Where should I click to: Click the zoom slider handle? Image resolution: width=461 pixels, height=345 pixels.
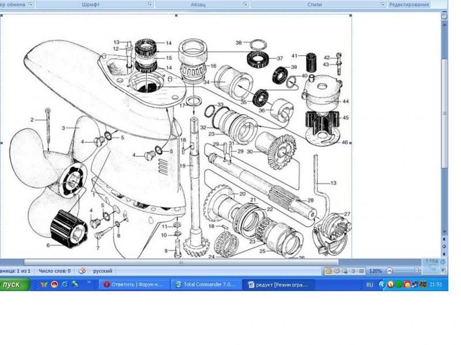pos(417,271)
